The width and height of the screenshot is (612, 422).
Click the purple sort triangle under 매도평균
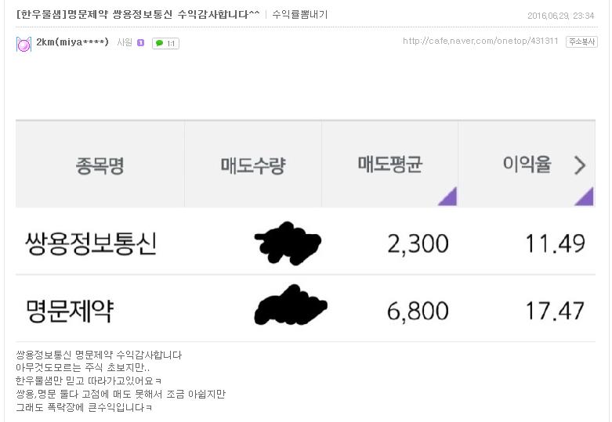pos(450,198)
